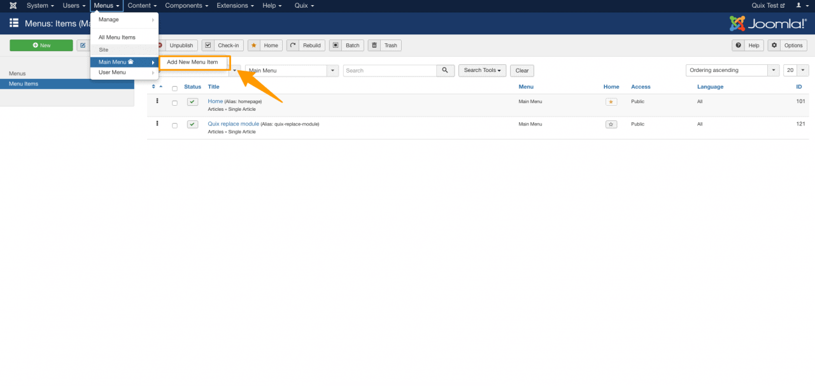This screenshot has height=386, width=815.
Task: Expand the Search Tools dropdown
Action: click(x=482, y=70)
